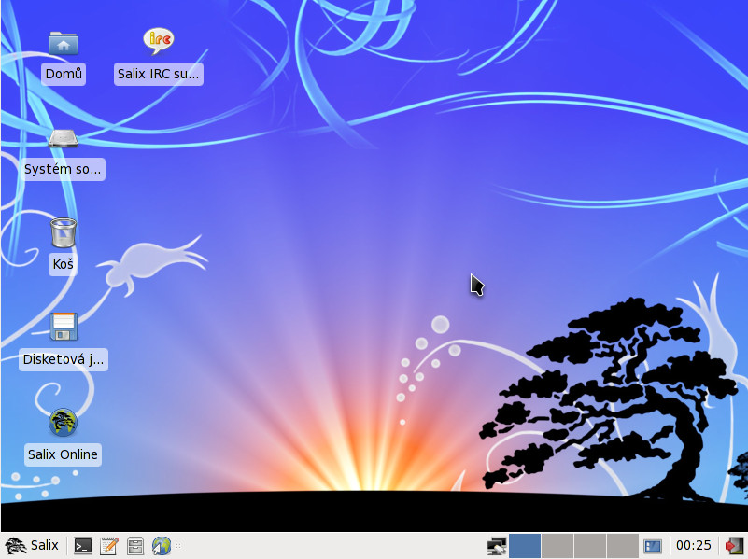Select the Domů icon label

tap(64, 74)
